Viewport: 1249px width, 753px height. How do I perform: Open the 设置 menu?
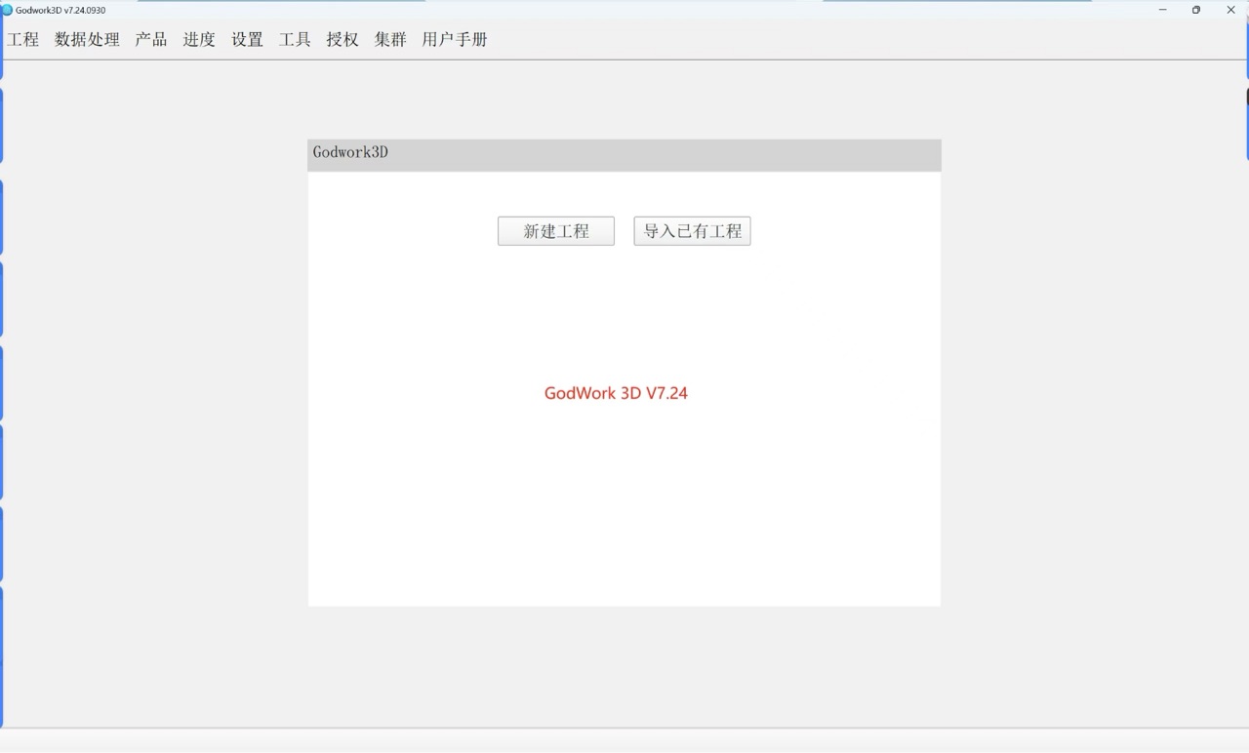247,40
